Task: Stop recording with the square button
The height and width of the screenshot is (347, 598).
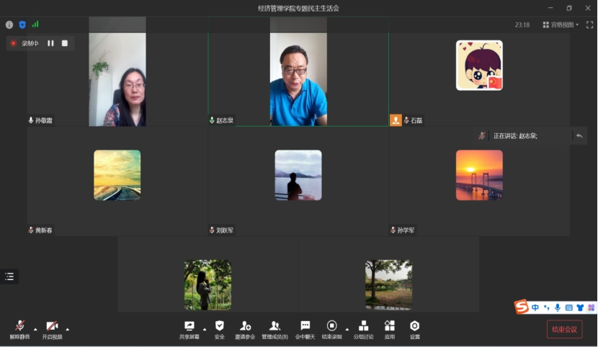Action: pos(64,43)
